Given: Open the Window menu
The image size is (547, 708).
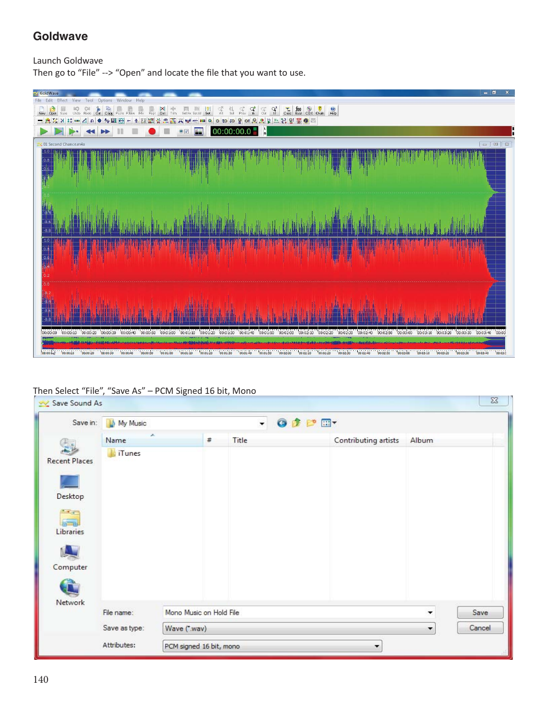Looking at the screenshot, I should [124, 100].
